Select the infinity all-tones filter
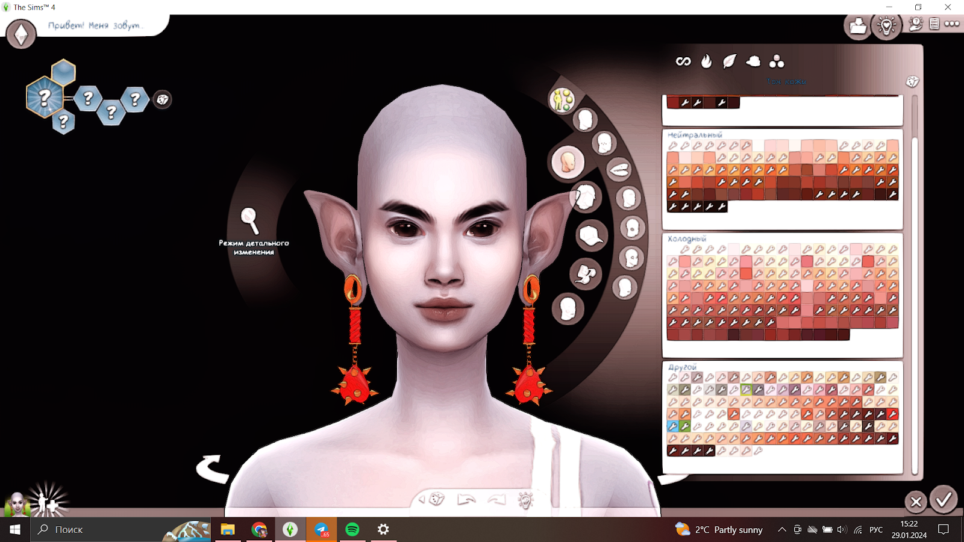This screenshot has height=542, width=964. (x=683, y=61)
